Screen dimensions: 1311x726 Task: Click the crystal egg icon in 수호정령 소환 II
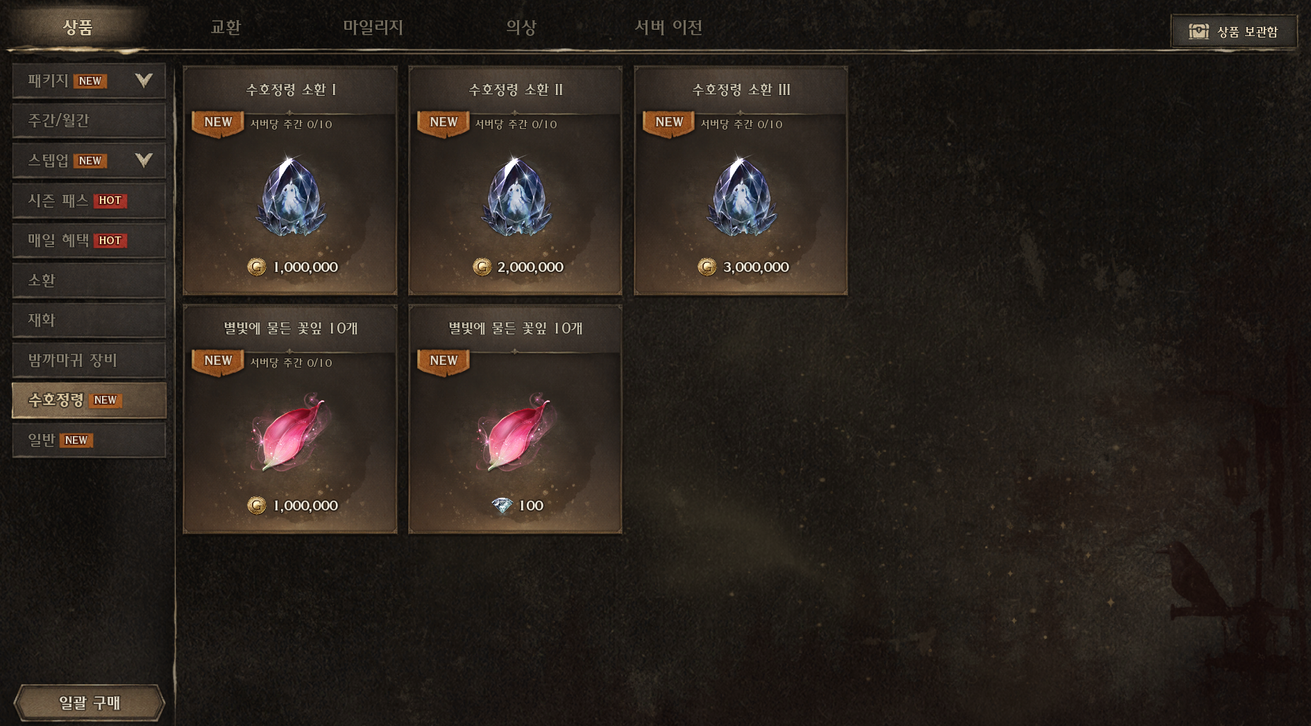pyautogui.click(x=516, y=196)
